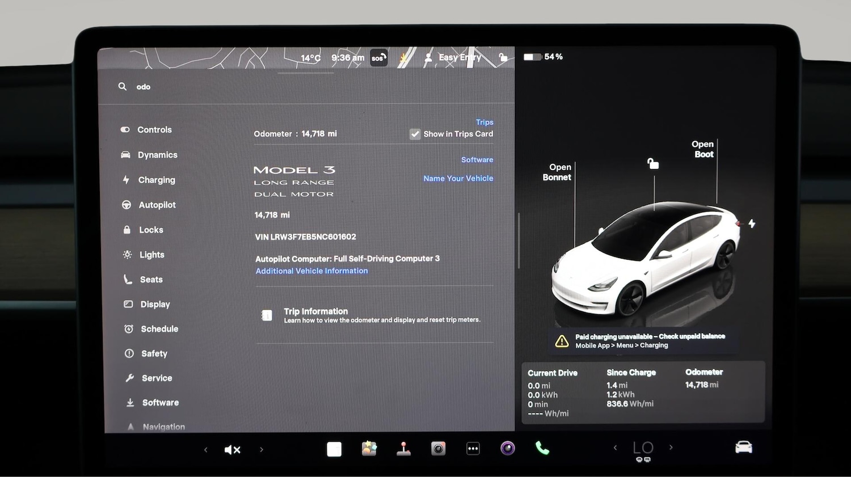Open the Lights settings
Image resolution: width=851 pixels, height=477 pixels.
144,255
